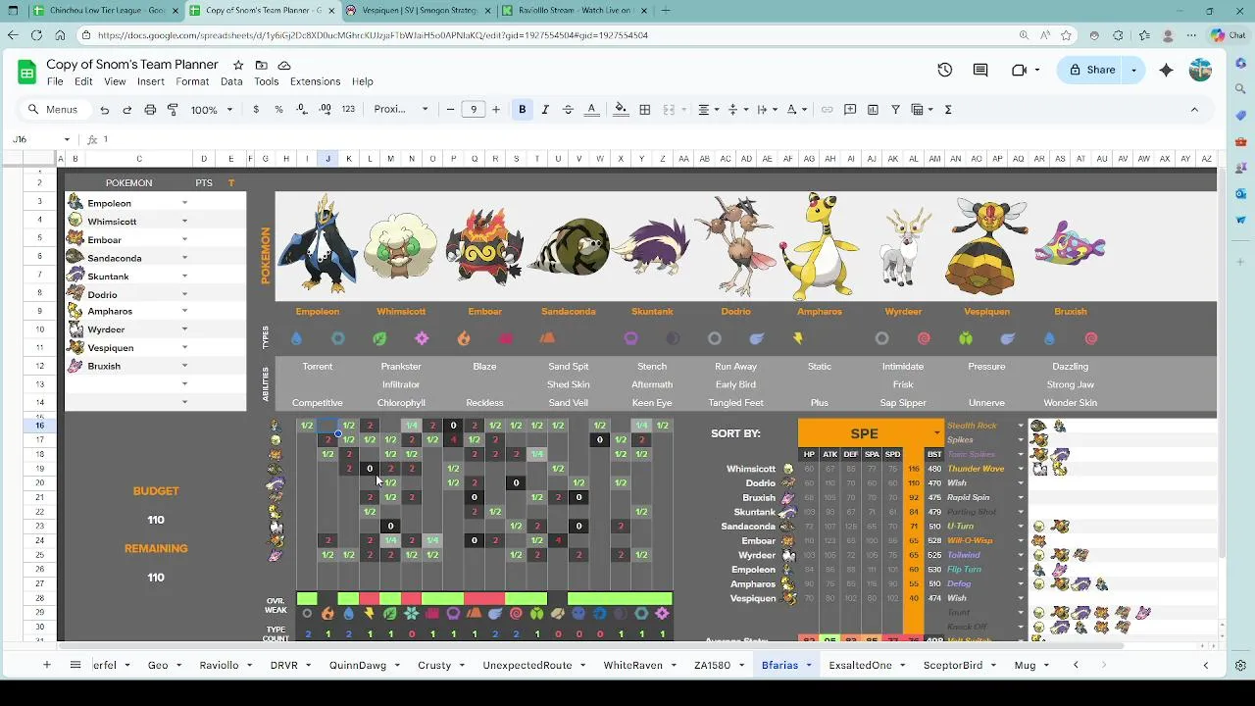Decrease font size with minus button
Viewport: 1255px width, 706px height.
(450, 110)
